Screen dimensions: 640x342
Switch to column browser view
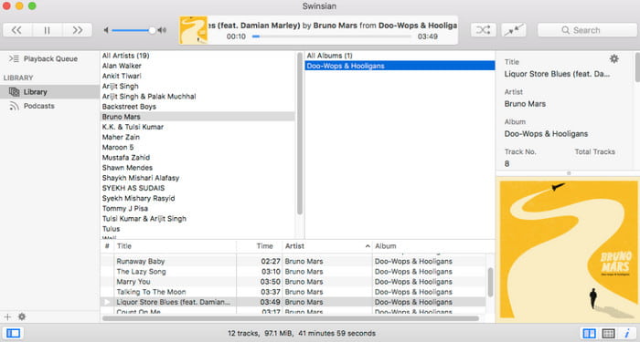pyautogui.click(x=590, y=334)
